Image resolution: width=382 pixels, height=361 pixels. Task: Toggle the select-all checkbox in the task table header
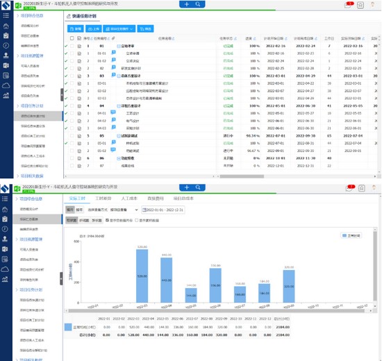72,38
